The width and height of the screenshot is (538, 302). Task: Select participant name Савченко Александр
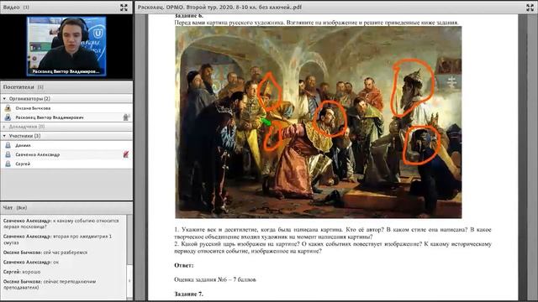click(x=37, y=154)
